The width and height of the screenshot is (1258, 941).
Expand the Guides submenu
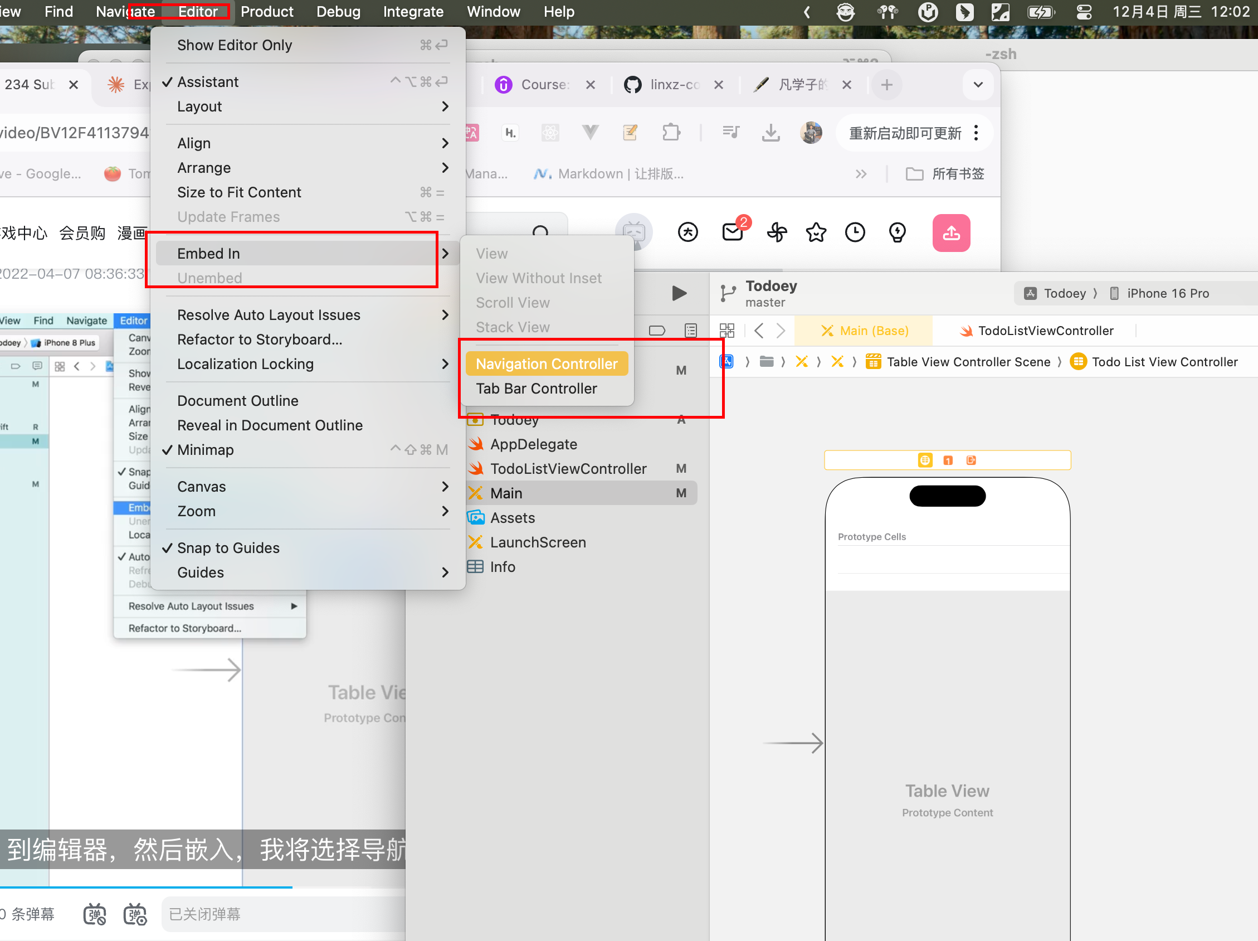pyautogui.click(x=308, y=573)
